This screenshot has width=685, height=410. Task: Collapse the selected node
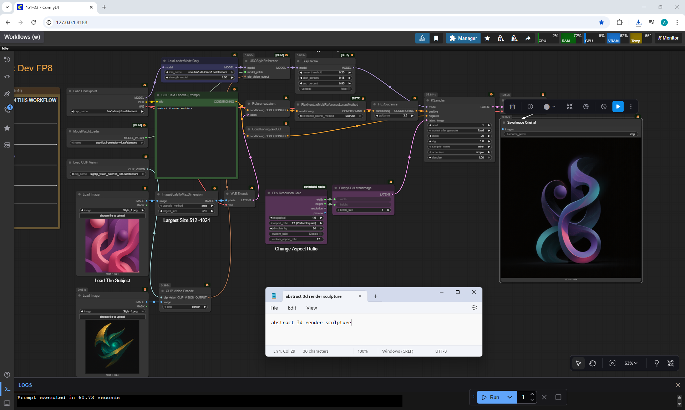pyautogui.click(x=569, y=107)
